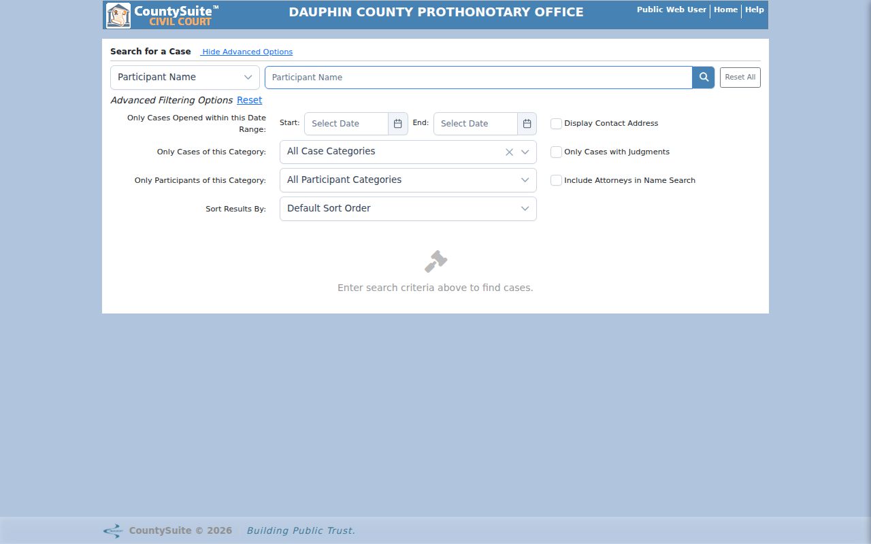Open the Participant Name search type dropdown
This screenshot has height=544, width=871.
[185, 78]
